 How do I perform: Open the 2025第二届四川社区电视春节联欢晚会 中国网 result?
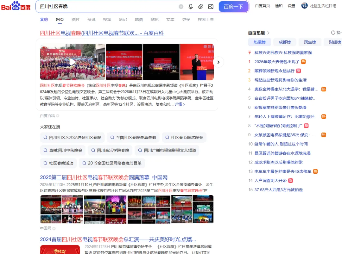[x=104, y=177]
